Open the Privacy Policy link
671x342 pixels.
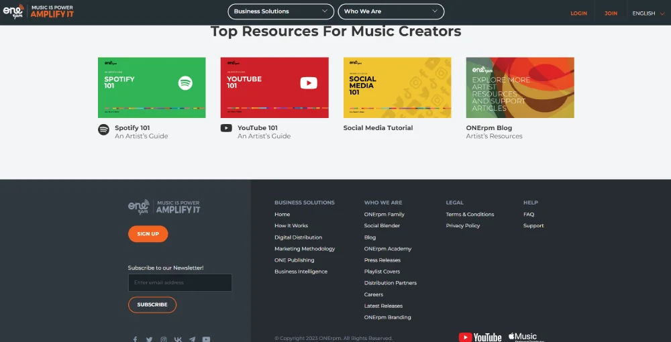463,226
